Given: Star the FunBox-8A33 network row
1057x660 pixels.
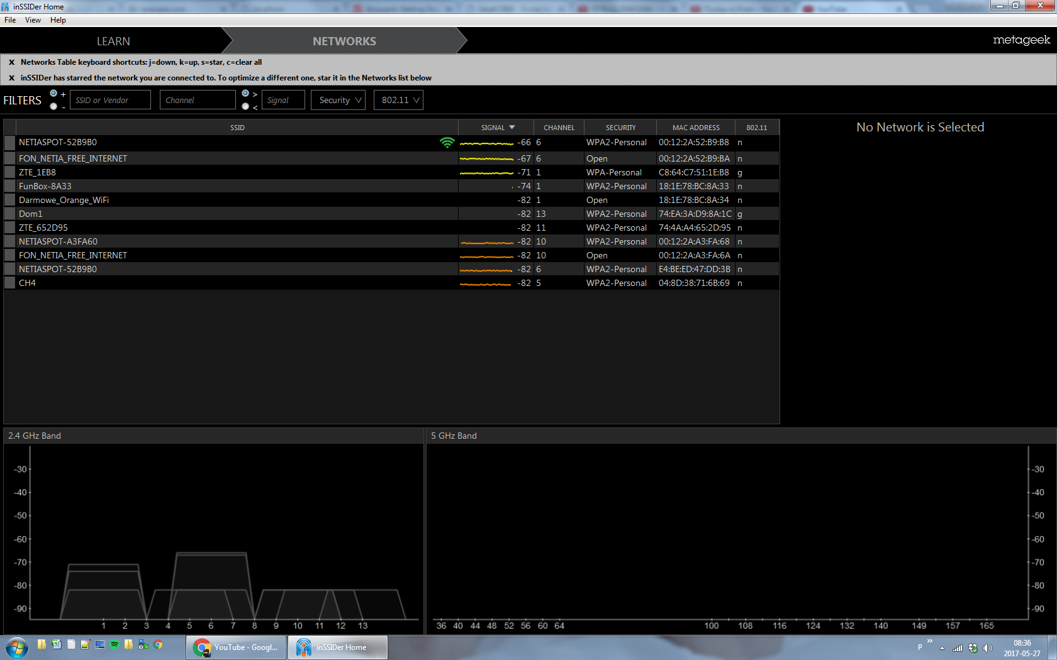Looking at the screenshot, I should [9, 186].
